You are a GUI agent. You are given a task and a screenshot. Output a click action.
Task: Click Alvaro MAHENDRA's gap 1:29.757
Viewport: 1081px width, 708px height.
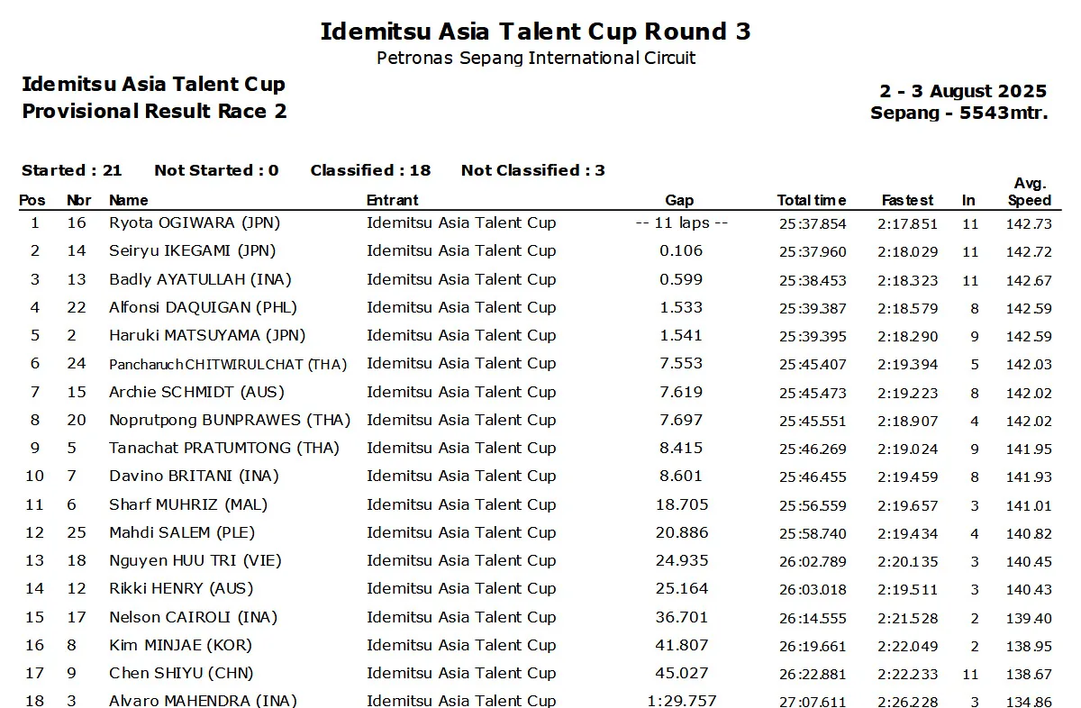pos(681,701)
